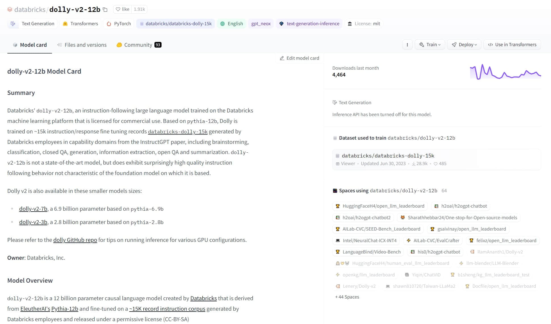551x324 pixels.
Task: Open the ~15K record instruction corpus link
Action: pyautogui.click(x=167, y=309)
